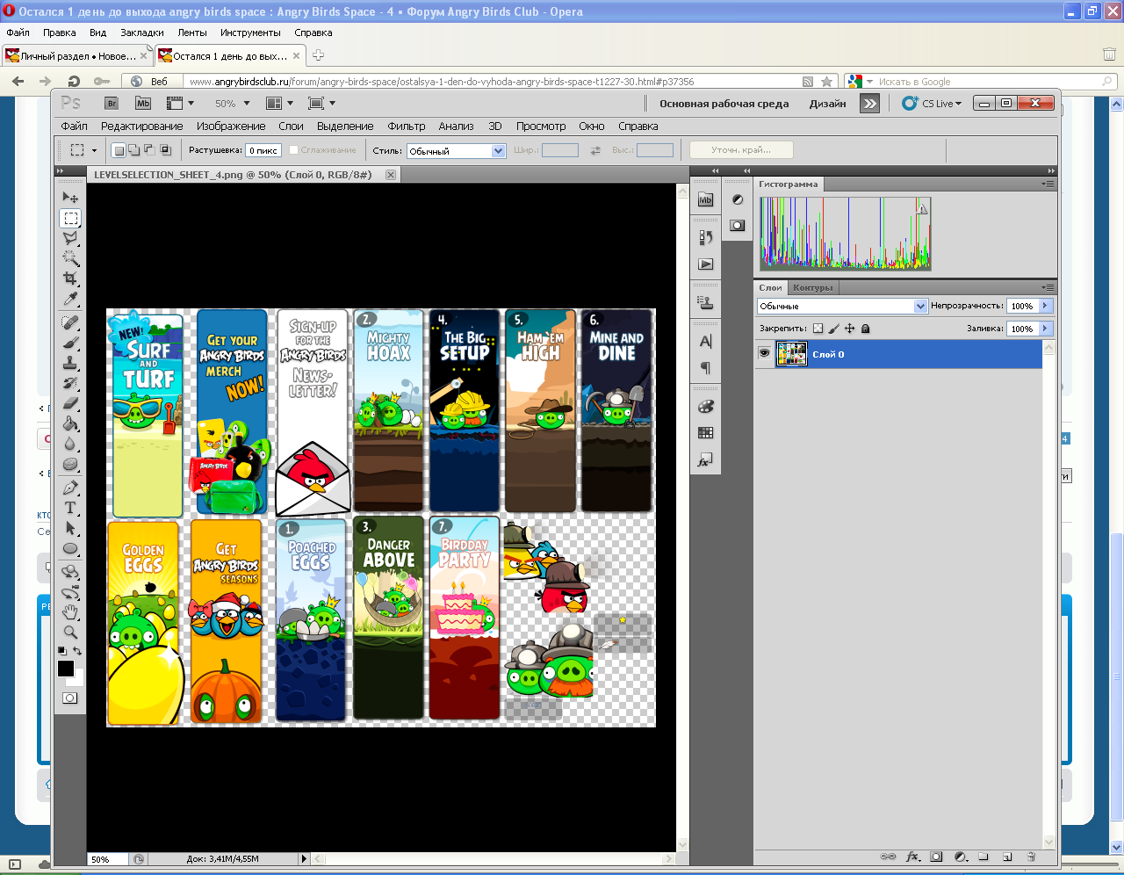This screenshot has height=875, width=1124.
Task: Open the Фильтр menu
Action: point(406,127)
